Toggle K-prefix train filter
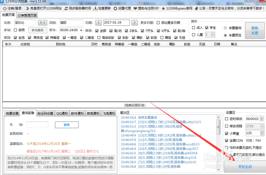This screenshot has height=175, width=266. click(x=158, y=31)
